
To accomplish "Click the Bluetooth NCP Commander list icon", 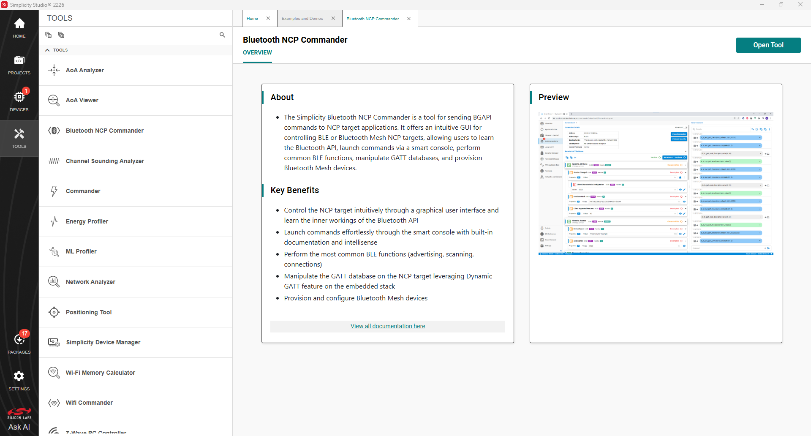I will click(x=54, y=131).
